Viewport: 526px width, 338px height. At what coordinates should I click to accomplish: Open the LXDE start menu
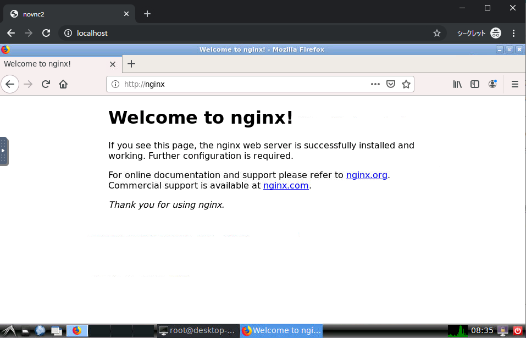coord(9,331)
